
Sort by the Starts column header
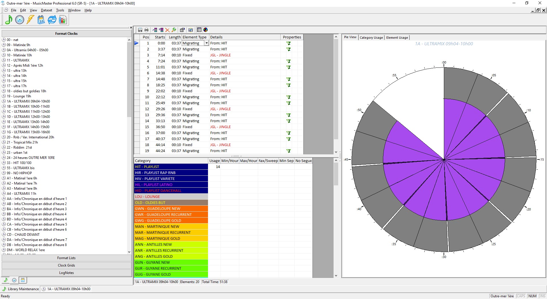pos(158,37)
